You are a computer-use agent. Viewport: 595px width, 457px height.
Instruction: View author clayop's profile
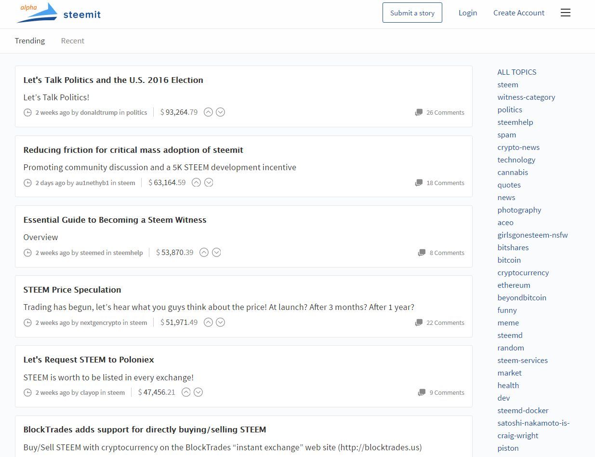(x=90, y=393)
